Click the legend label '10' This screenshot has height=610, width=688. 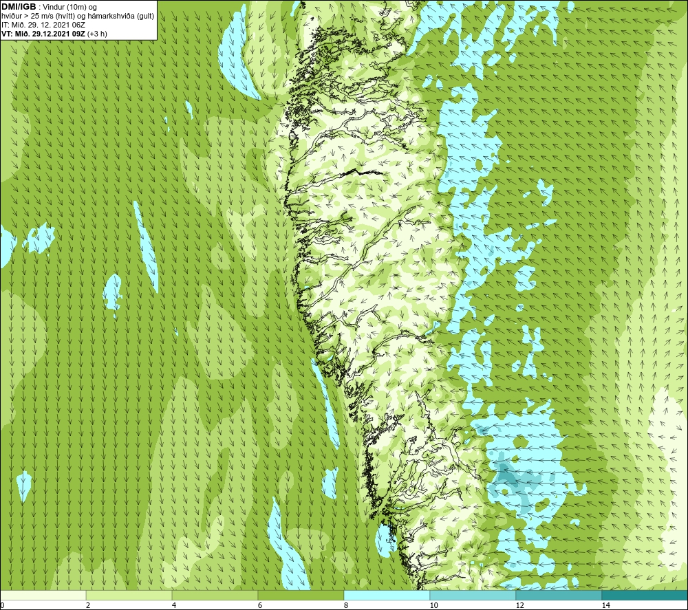click(433, 606)
